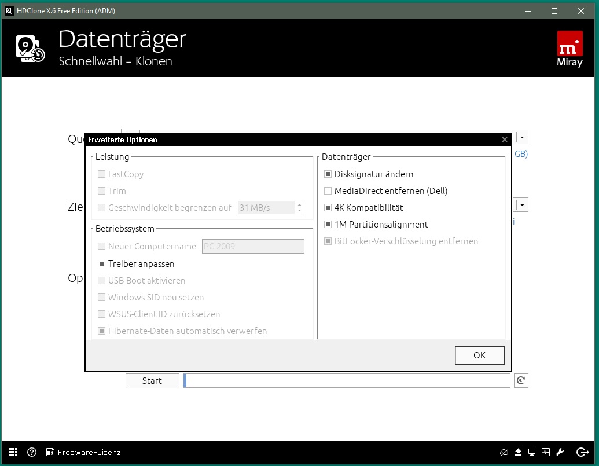
Task: Click the Erweiterte Optionen title text
Action: [x=123, y=140]
